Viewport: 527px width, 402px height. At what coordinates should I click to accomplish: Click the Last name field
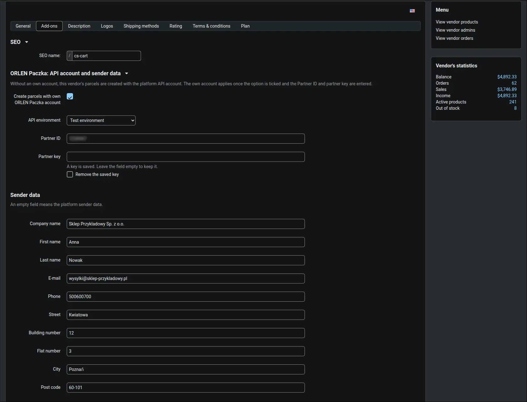click(x=186, y=260)
